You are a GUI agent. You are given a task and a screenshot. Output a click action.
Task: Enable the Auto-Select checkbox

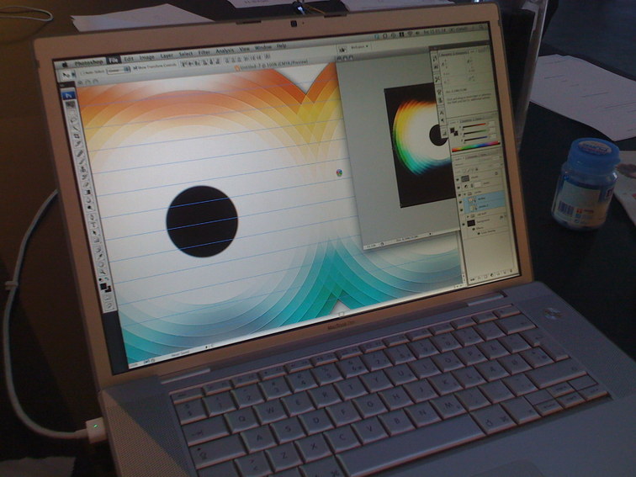tap(82, 72)
